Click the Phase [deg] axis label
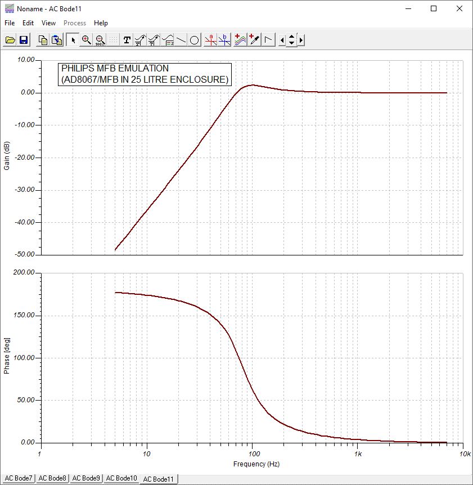Image resolution: width=473 pixels, height=485 pixels. [7, 356]
